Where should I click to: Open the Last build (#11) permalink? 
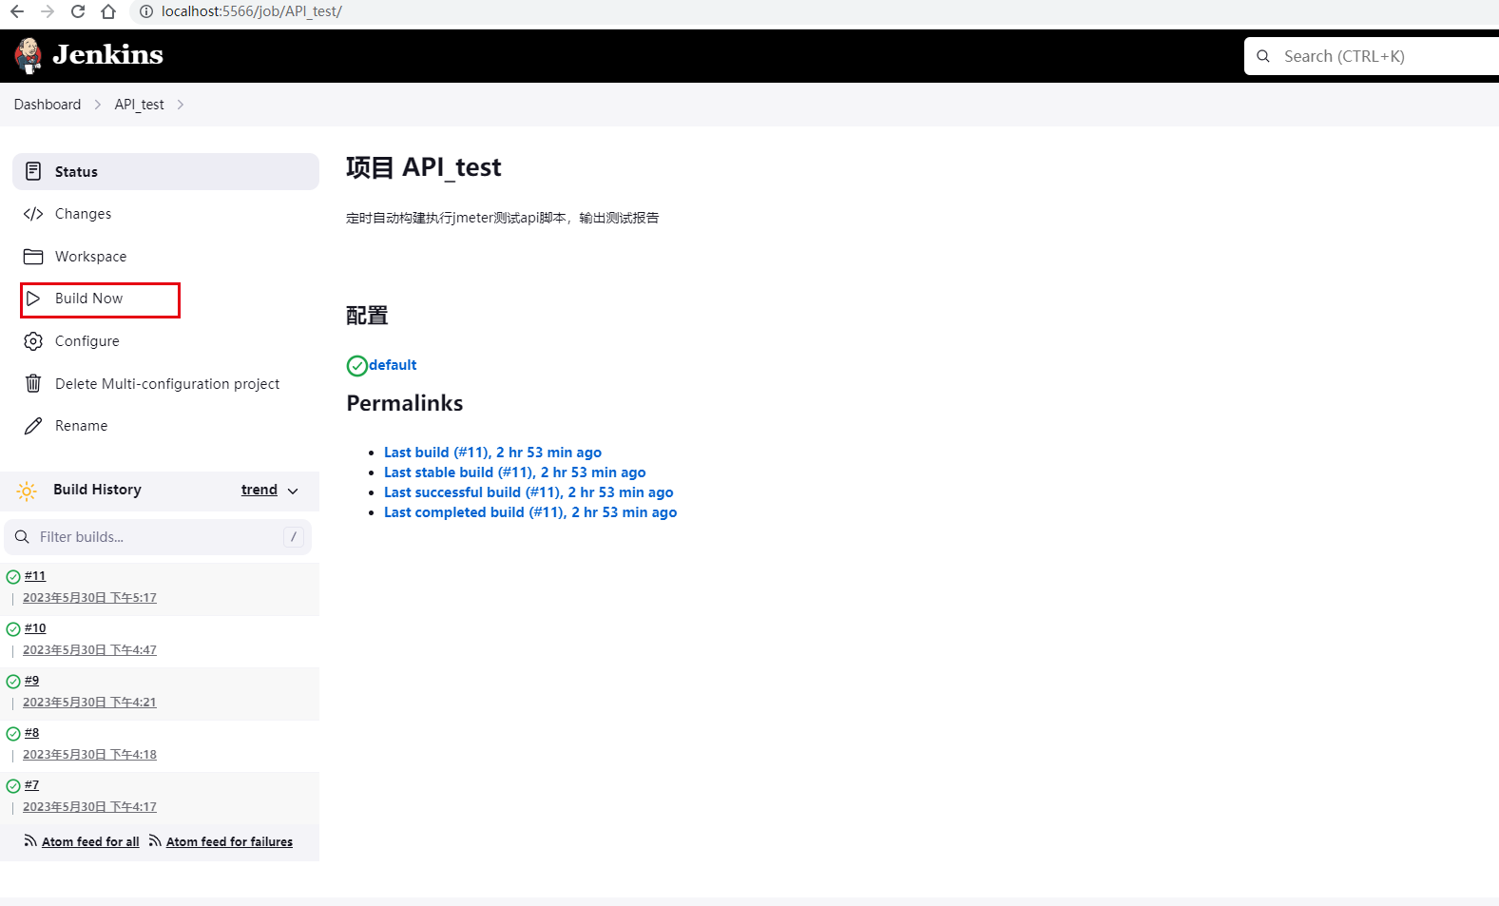point(492,453)
